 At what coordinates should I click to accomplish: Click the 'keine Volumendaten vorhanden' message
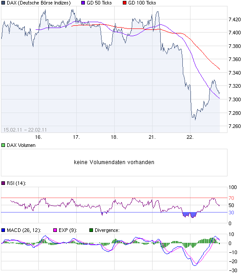click(114, 162)
